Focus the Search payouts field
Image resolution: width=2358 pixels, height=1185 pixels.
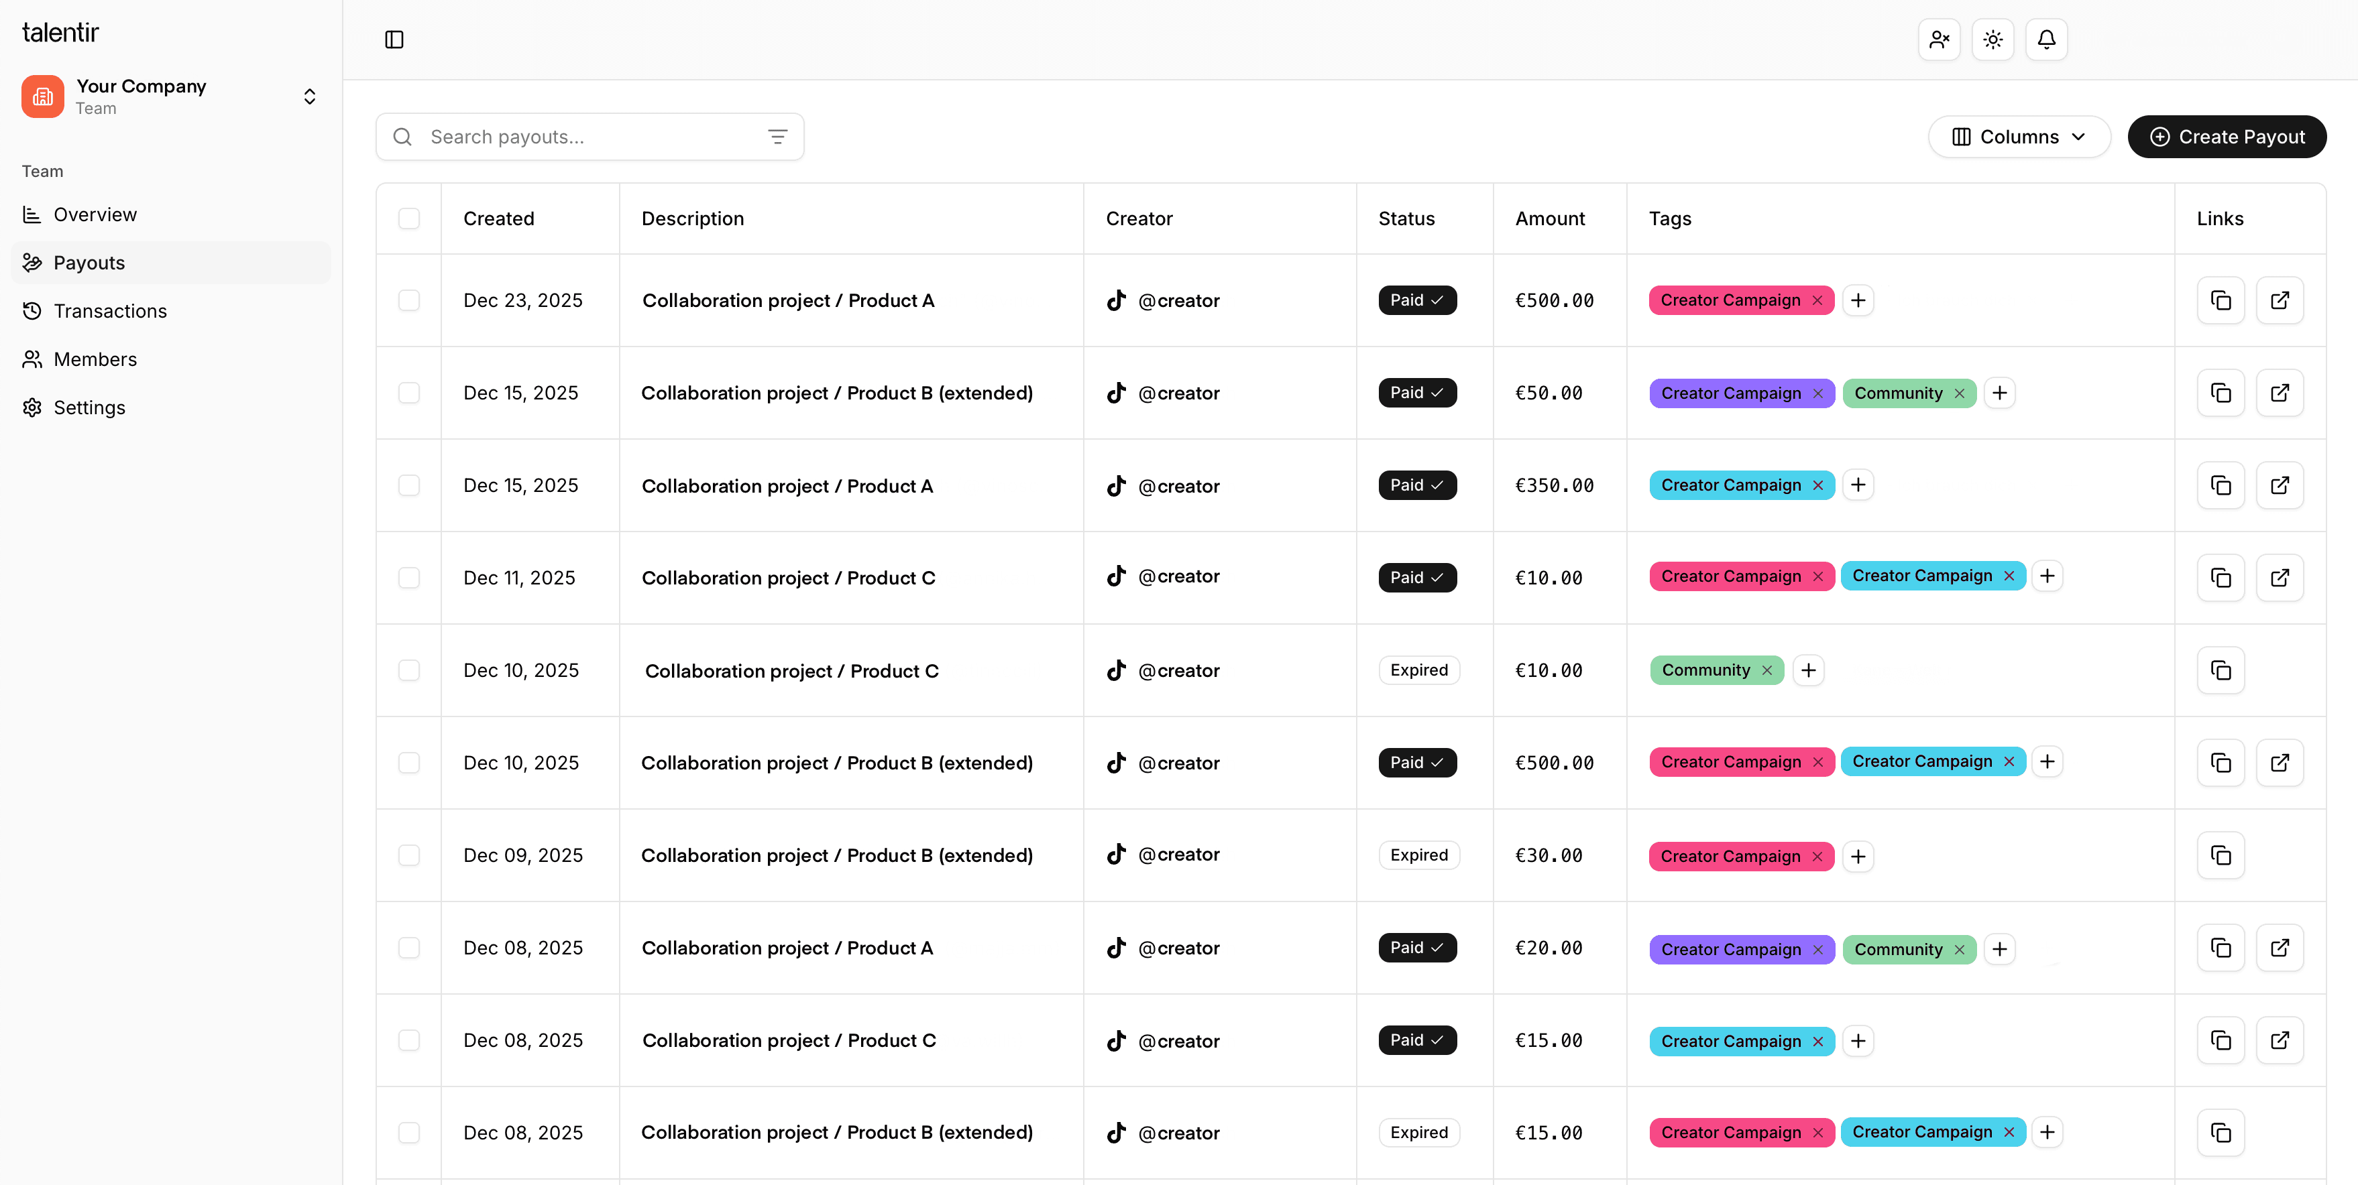click(x=586, y=136)
